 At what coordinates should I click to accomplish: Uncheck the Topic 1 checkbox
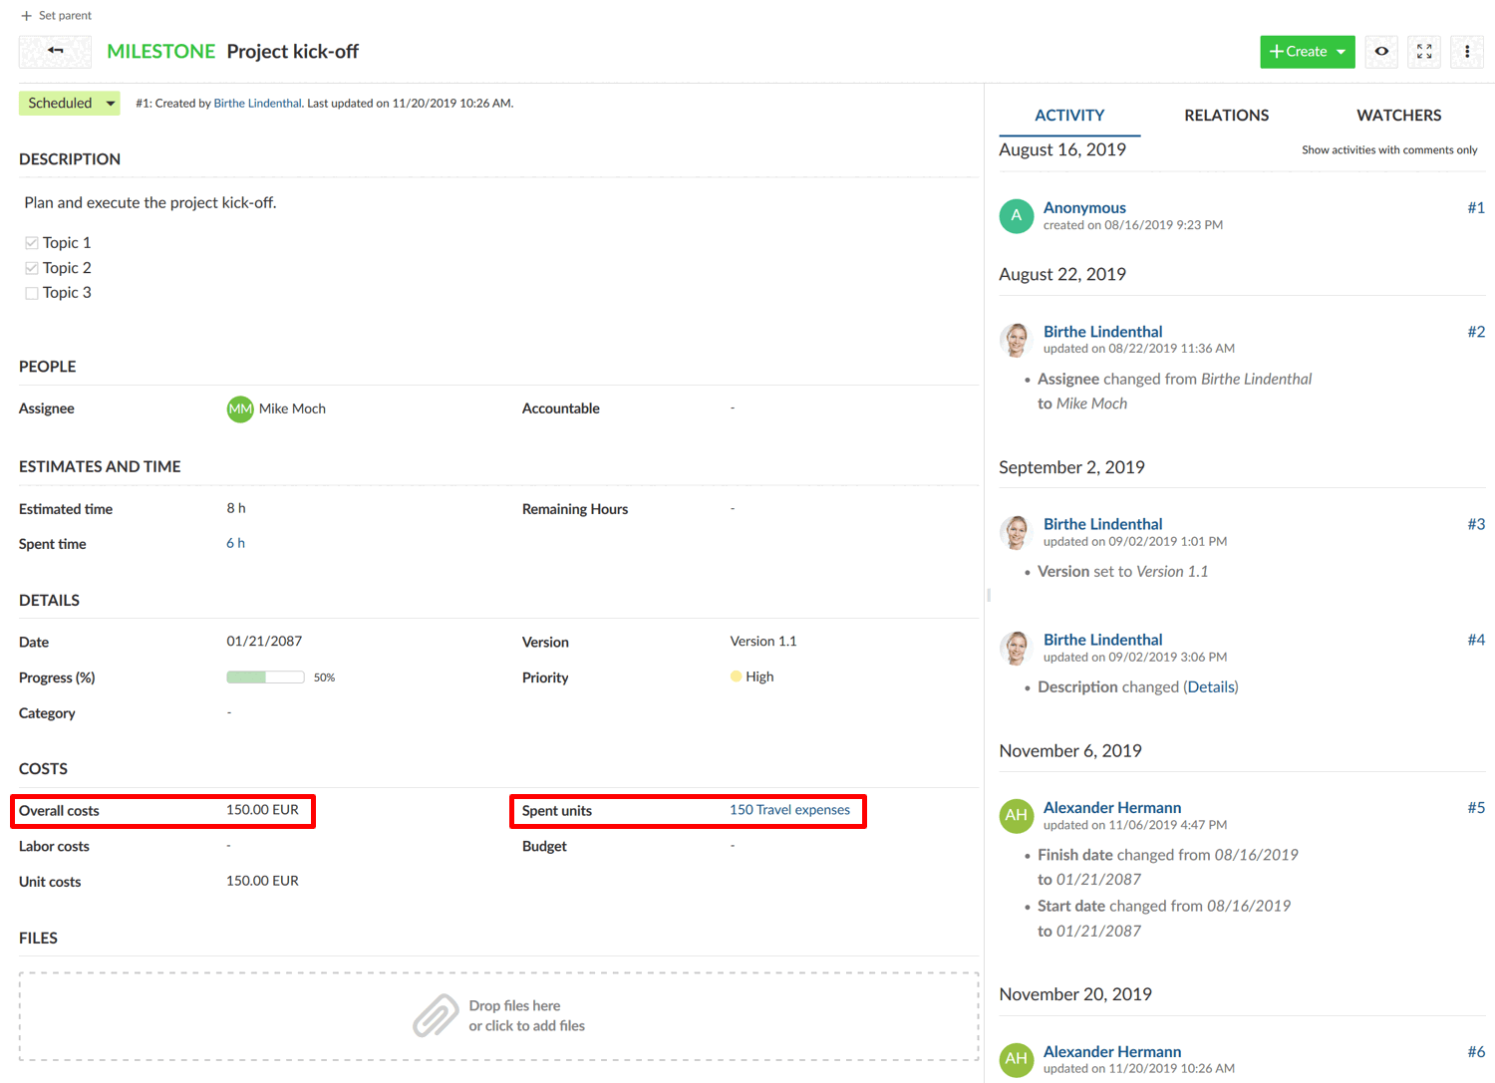31,242
